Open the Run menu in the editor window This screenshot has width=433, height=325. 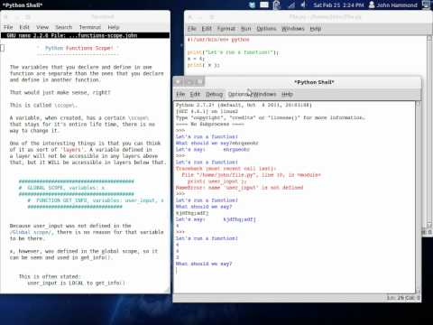[245, 29]
